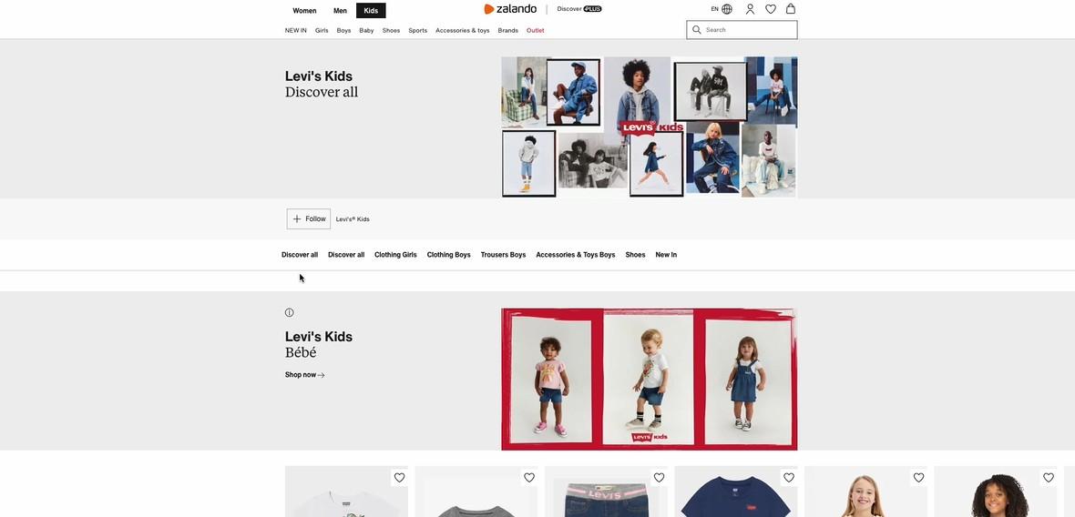Click into the Search input field
Screen dimensions: 1075x517
point(742,29)
